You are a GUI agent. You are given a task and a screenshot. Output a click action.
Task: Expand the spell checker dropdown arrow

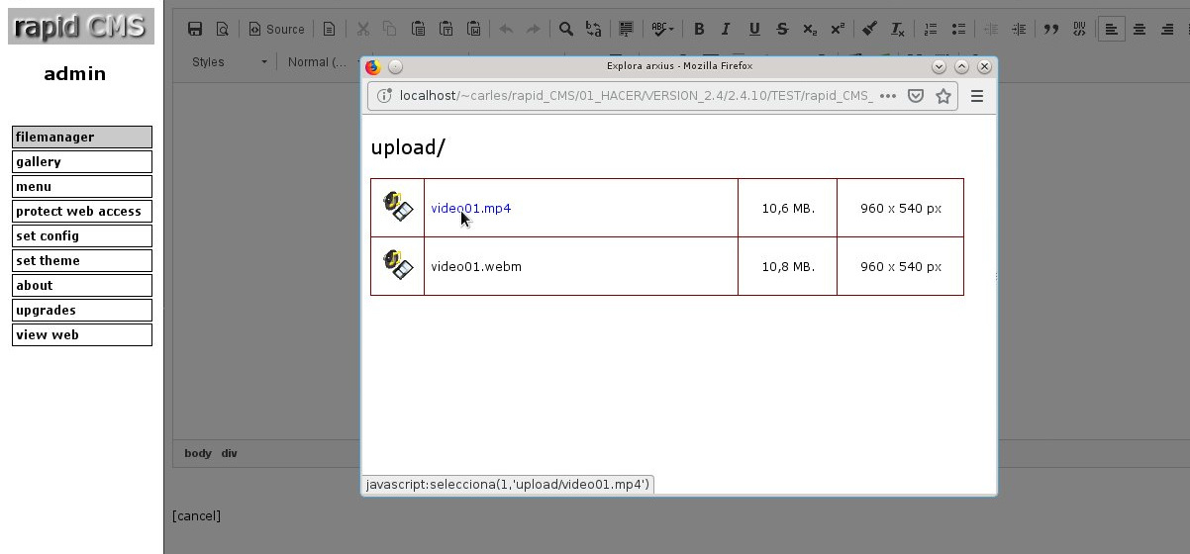point(672,30)
